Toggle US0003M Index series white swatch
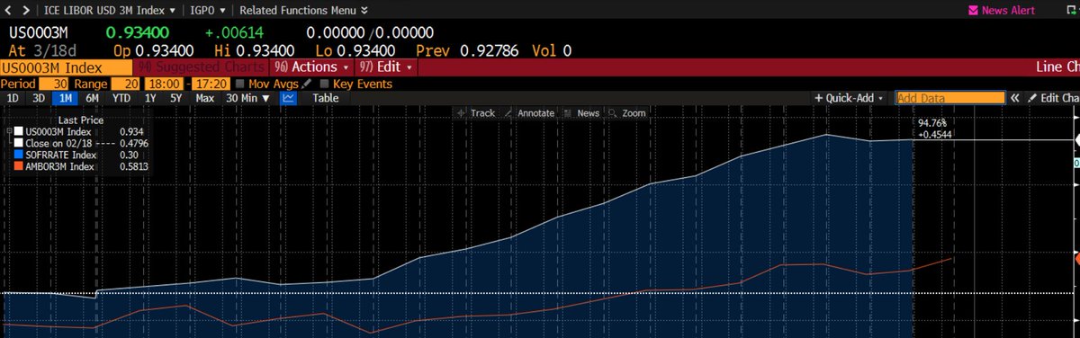The height and width of the screenshot is (338, 1080). pyautogui.click(x=18, y=131)
